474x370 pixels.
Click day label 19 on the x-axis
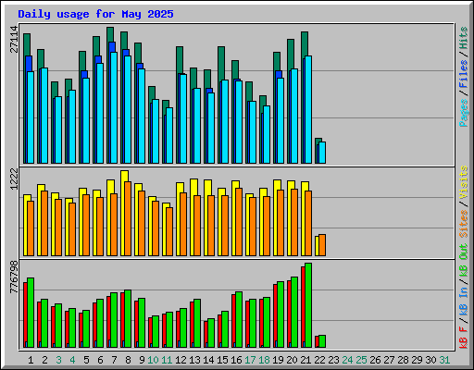278,360
